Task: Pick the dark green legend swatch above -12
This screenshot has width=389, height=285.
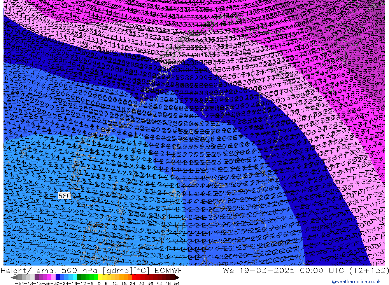Action: point(79,278)
